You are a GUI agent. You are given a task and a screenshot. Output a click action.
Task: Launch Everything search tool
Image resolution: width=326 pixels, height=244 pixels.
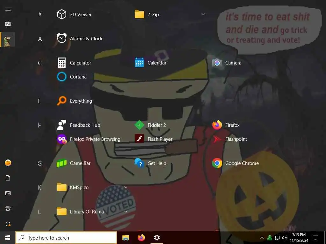pyautogui.click(x=74, y=101)
